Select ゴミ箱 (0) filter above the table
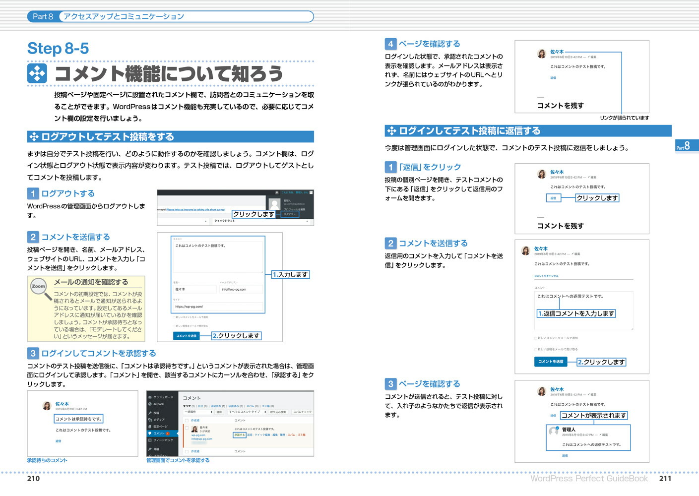This screenshot has width=699, height=496. coord(268,406)
